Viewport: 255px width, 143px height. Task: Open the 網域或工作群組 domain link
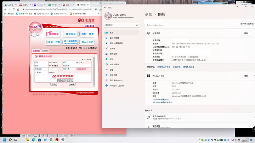coord(164,67)
